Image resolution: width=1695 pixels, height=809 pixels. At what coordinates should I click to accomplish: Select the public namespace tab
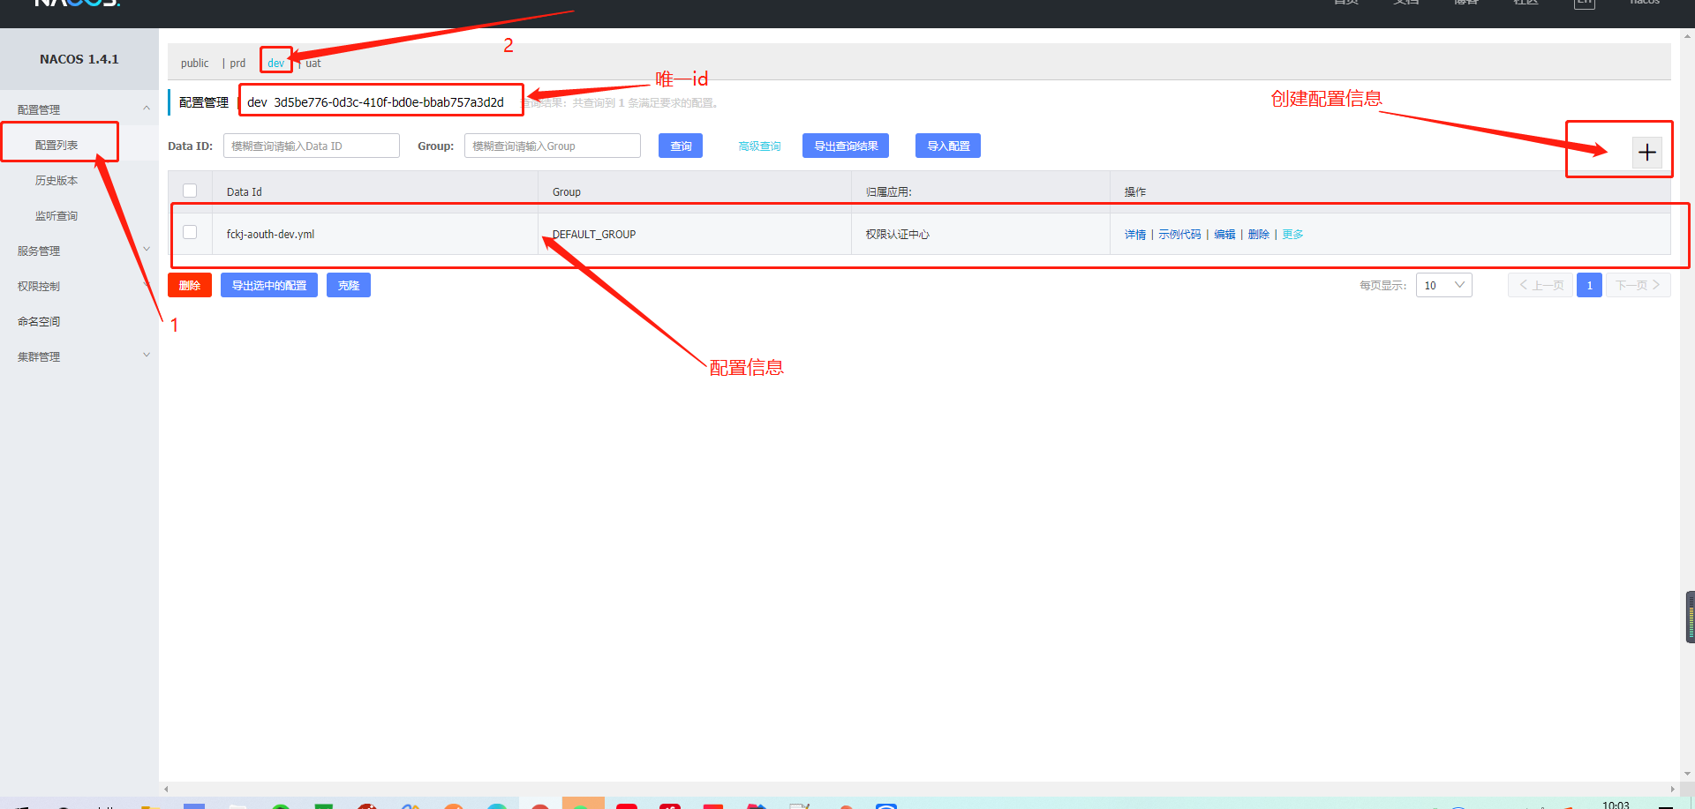click(194, 63)
